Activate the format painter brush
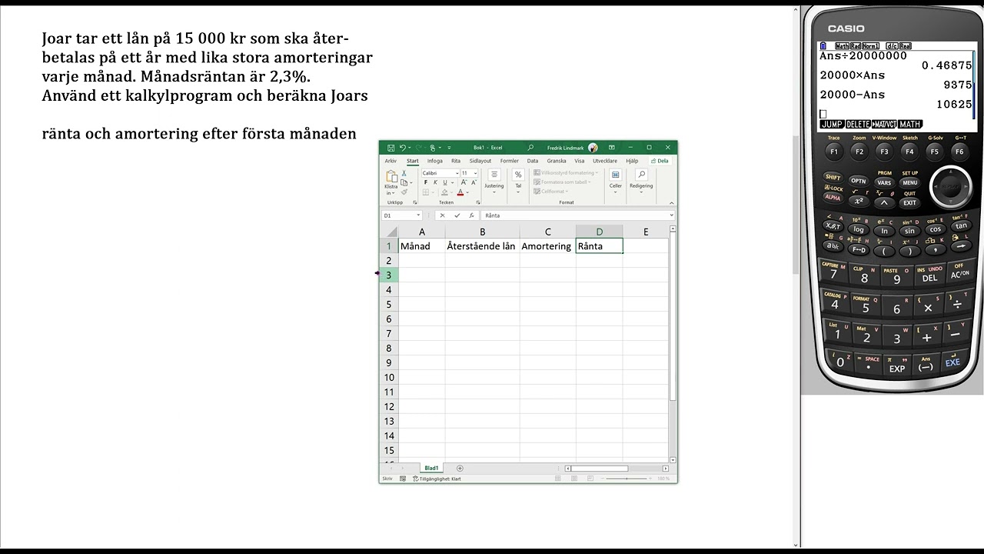This screenshot has width=984, height=554. (x=404, y=192)
